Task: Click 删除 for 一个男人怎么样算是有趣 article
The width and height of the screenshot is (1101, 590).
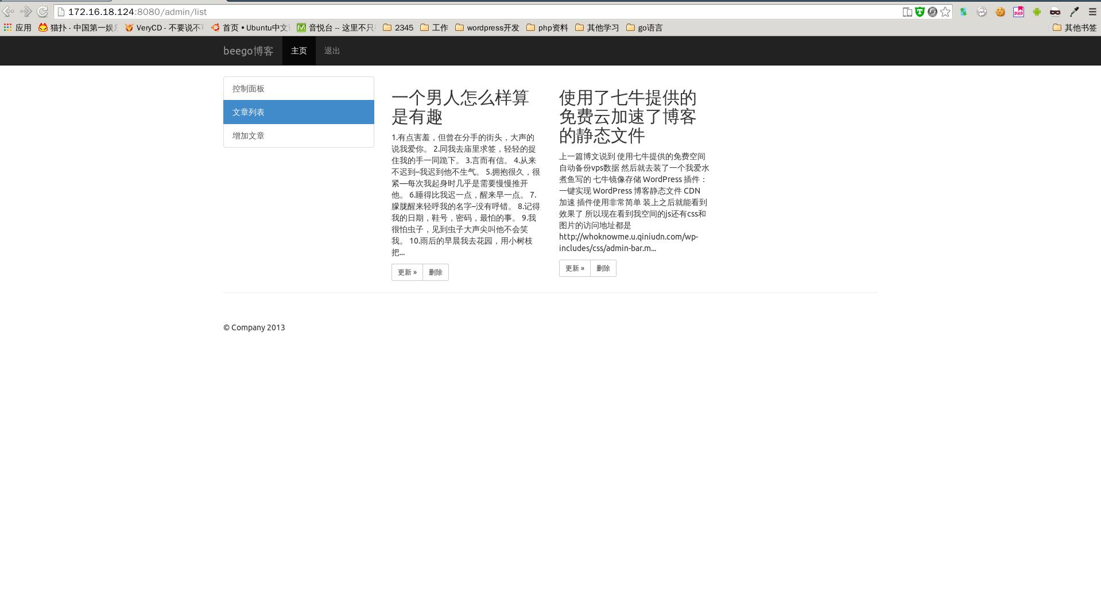Action: tap(436, 272)
